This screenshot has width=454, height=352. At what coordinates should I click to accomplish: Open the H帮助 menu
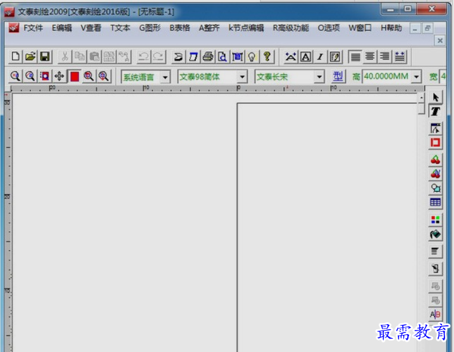[x=391, y=28]
